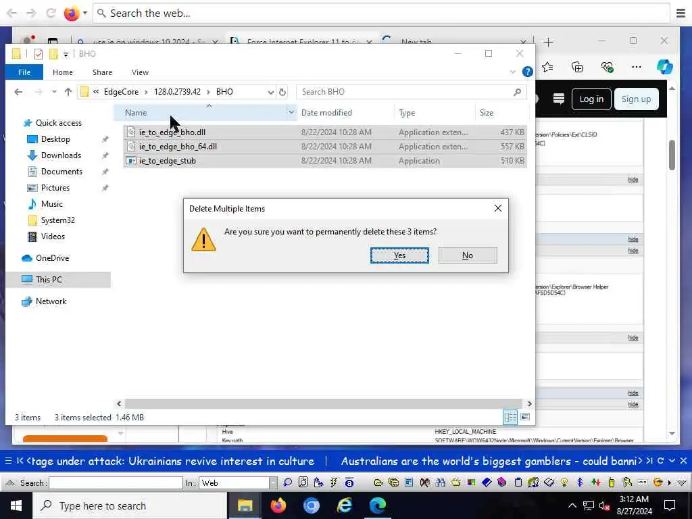Close the Delete Multiple Items dialog

click(x=498, y=208)
